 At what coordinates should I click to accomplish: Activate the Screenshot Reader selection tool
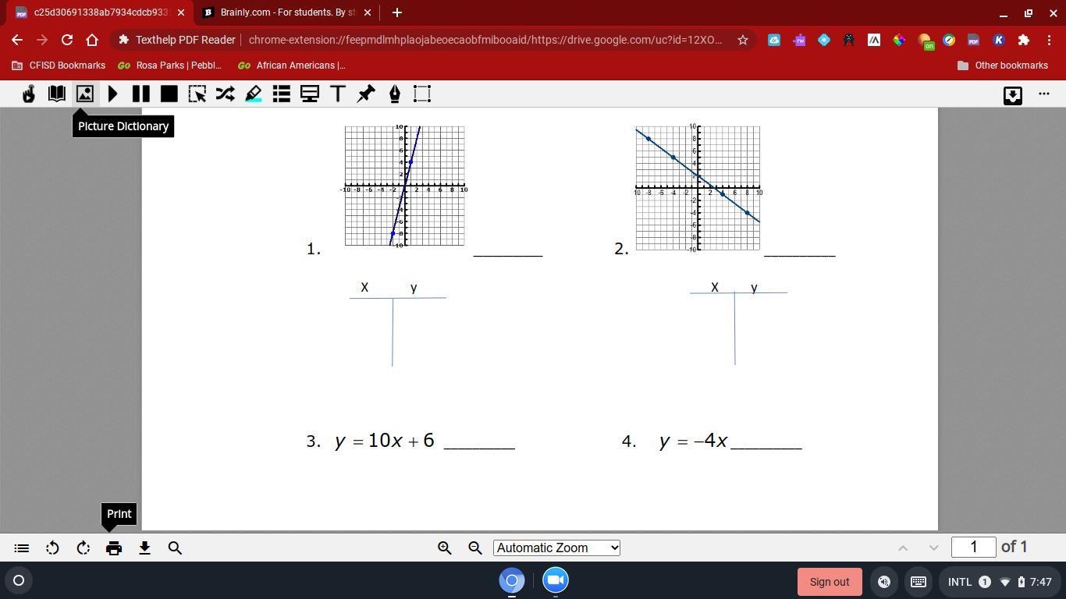pyautogui.click(x=197, y=94)
